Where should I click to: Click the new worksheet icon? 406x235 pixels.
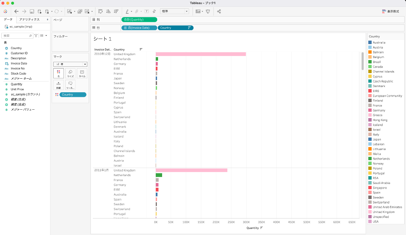pyautogui.click(x=70, y=11)
